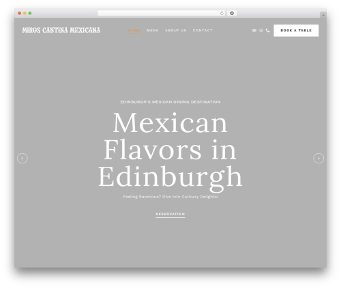Viewport: 341px width, 288px height.
Task: Click Edinburgh's Mexican Dining Destination subtitle
Action: (170, 102)
